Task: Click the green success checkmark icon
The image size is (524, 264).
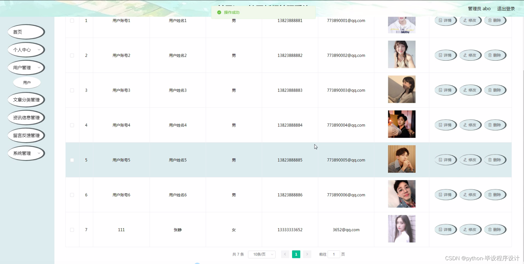Action: tap(219, 12)
